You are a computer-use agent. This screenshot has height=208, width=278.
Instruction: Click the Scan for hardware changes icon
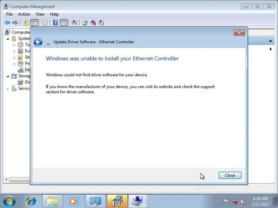tap(74, 23)
